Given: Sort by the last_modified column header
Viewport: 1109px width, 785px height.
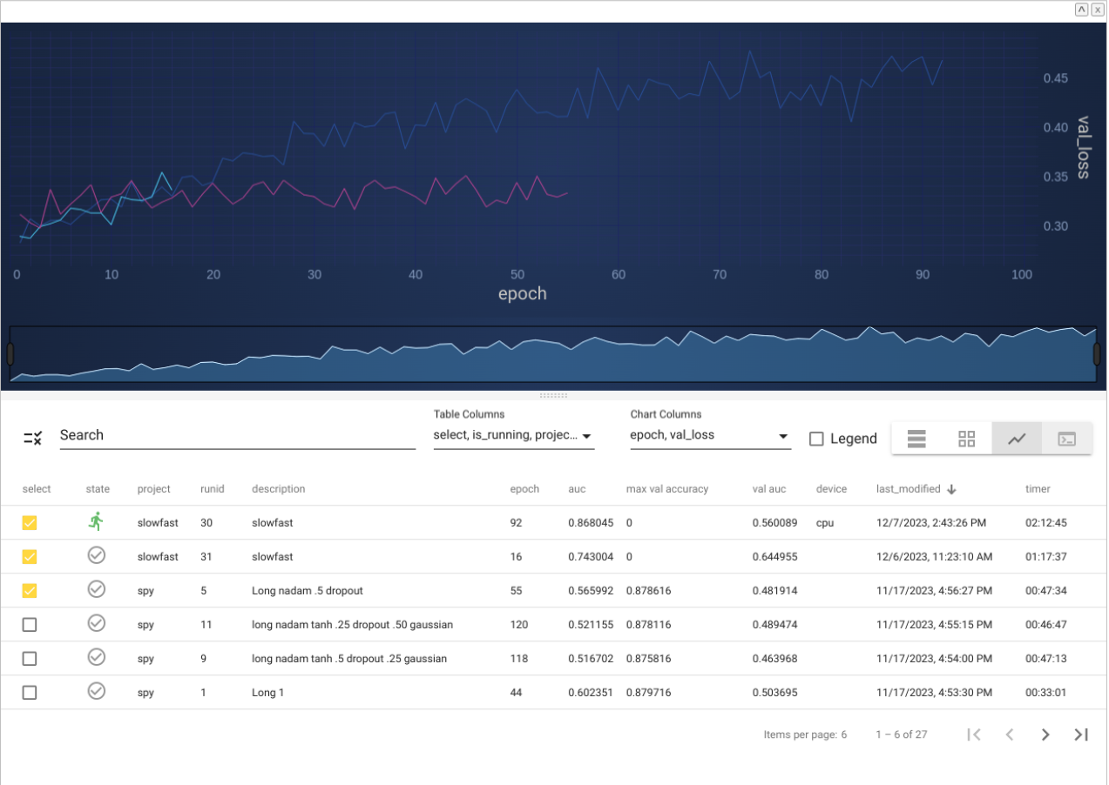Looking at the screenshot, I should (x=908, y=489).
